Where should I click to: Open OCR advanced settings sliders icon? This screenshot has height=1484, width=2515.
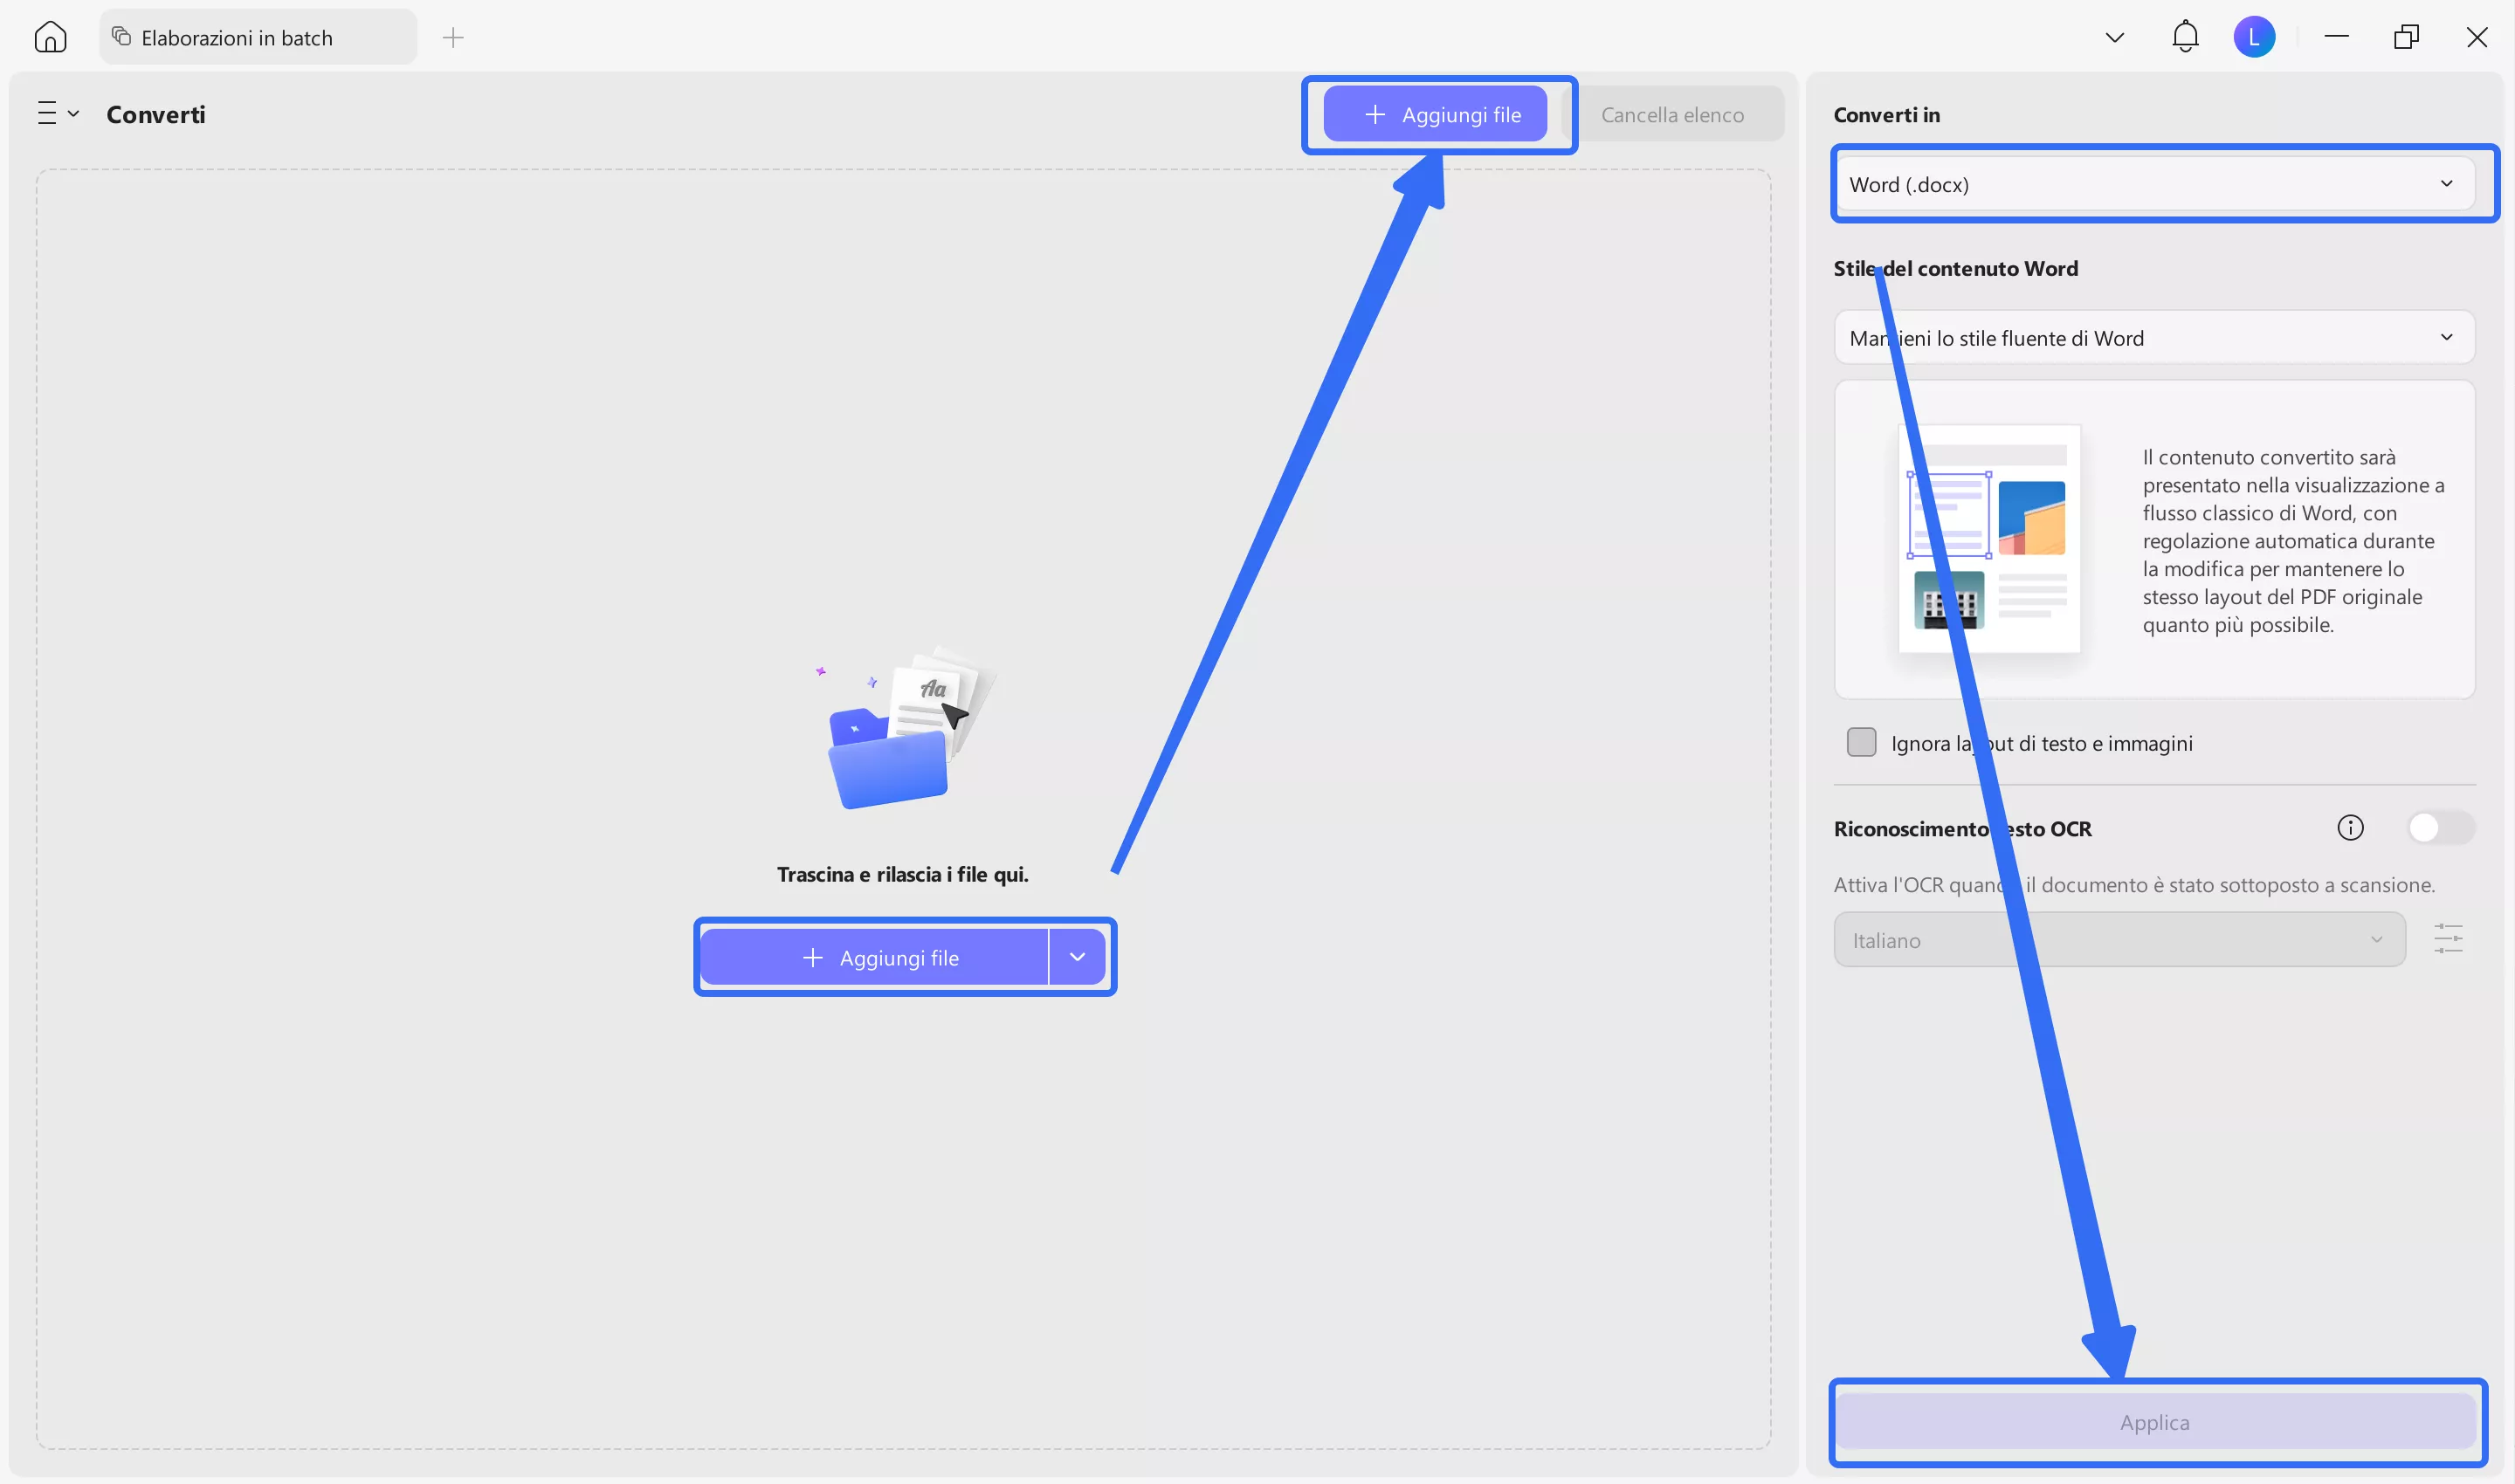[2448, 939]
